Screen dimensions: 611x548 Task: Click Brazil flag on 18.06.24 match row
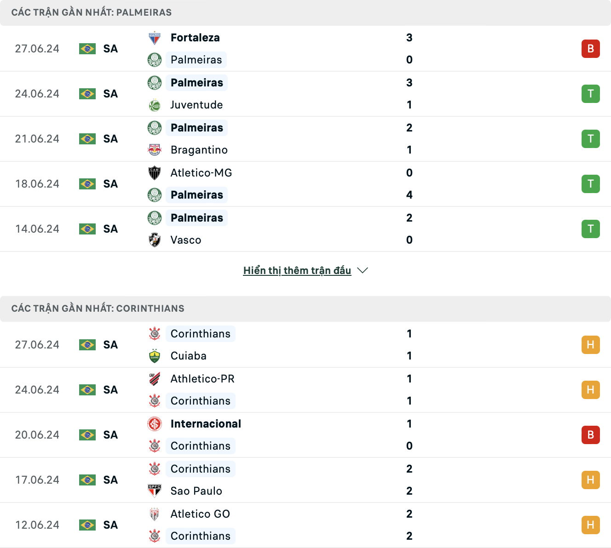point(87,184)
